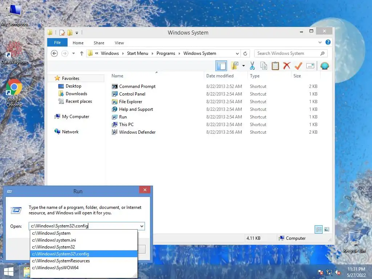Click the Start Menu breadcrumb
Viewport: 372px width, 279px height.
click(138, 53)
